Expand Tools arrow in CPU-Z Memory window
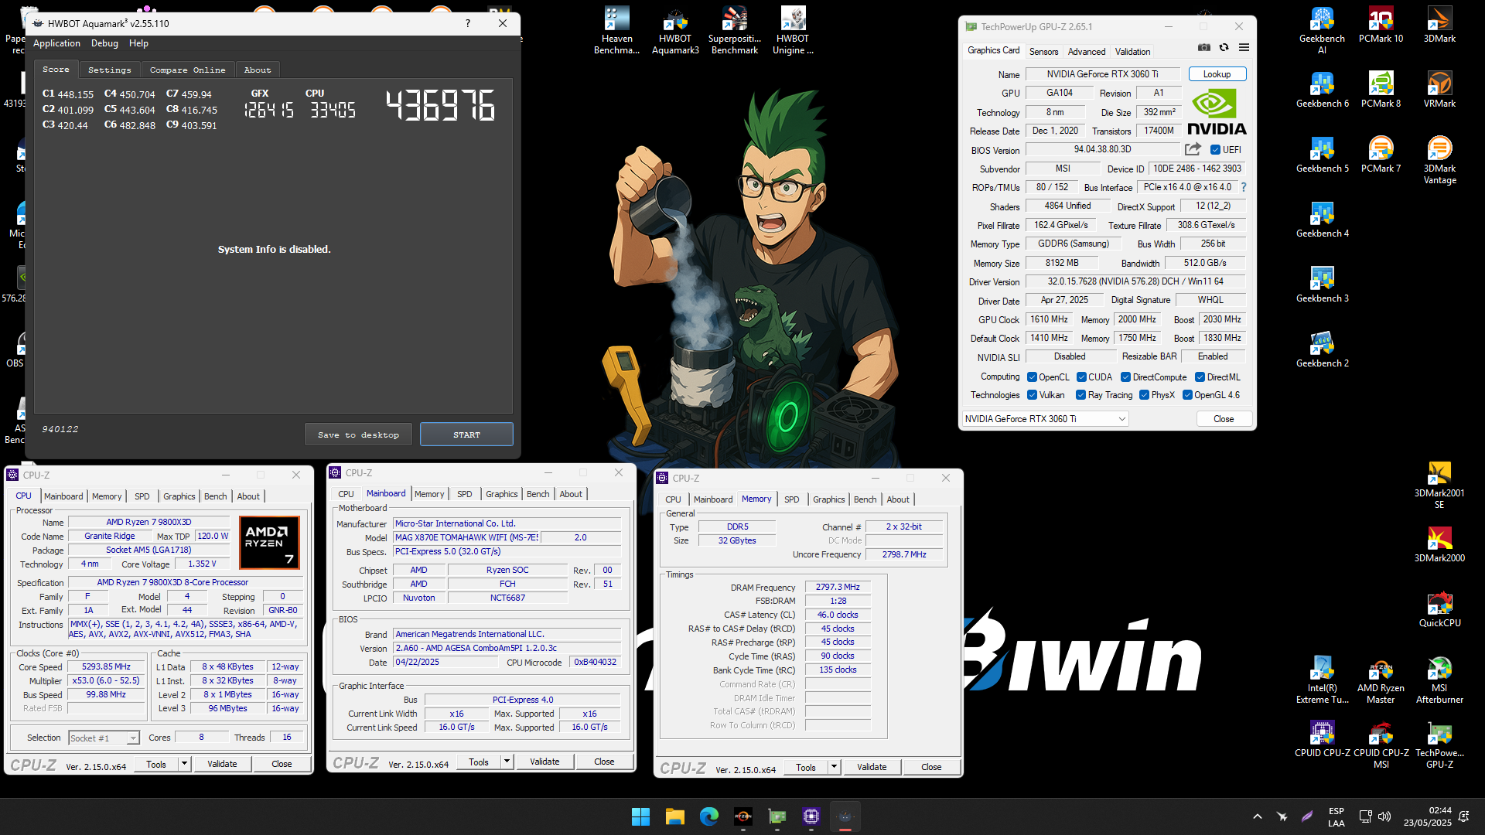The height and width of the screenshot is (835, 1485). (834, 767)
